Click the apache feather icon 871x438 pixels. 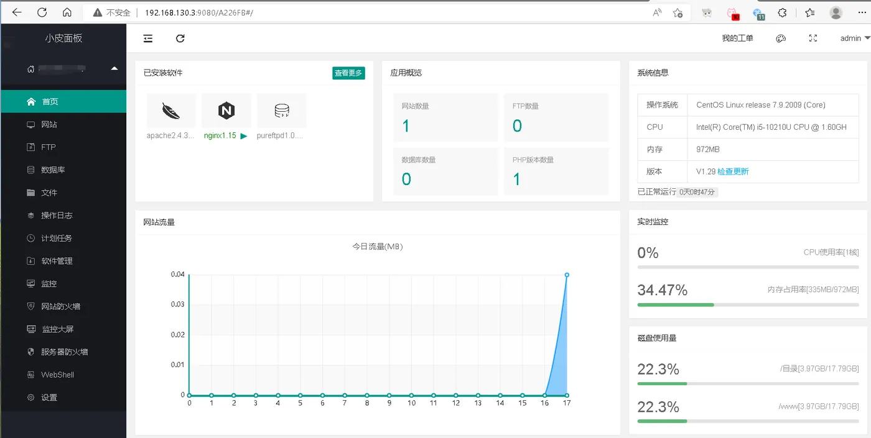171,111
